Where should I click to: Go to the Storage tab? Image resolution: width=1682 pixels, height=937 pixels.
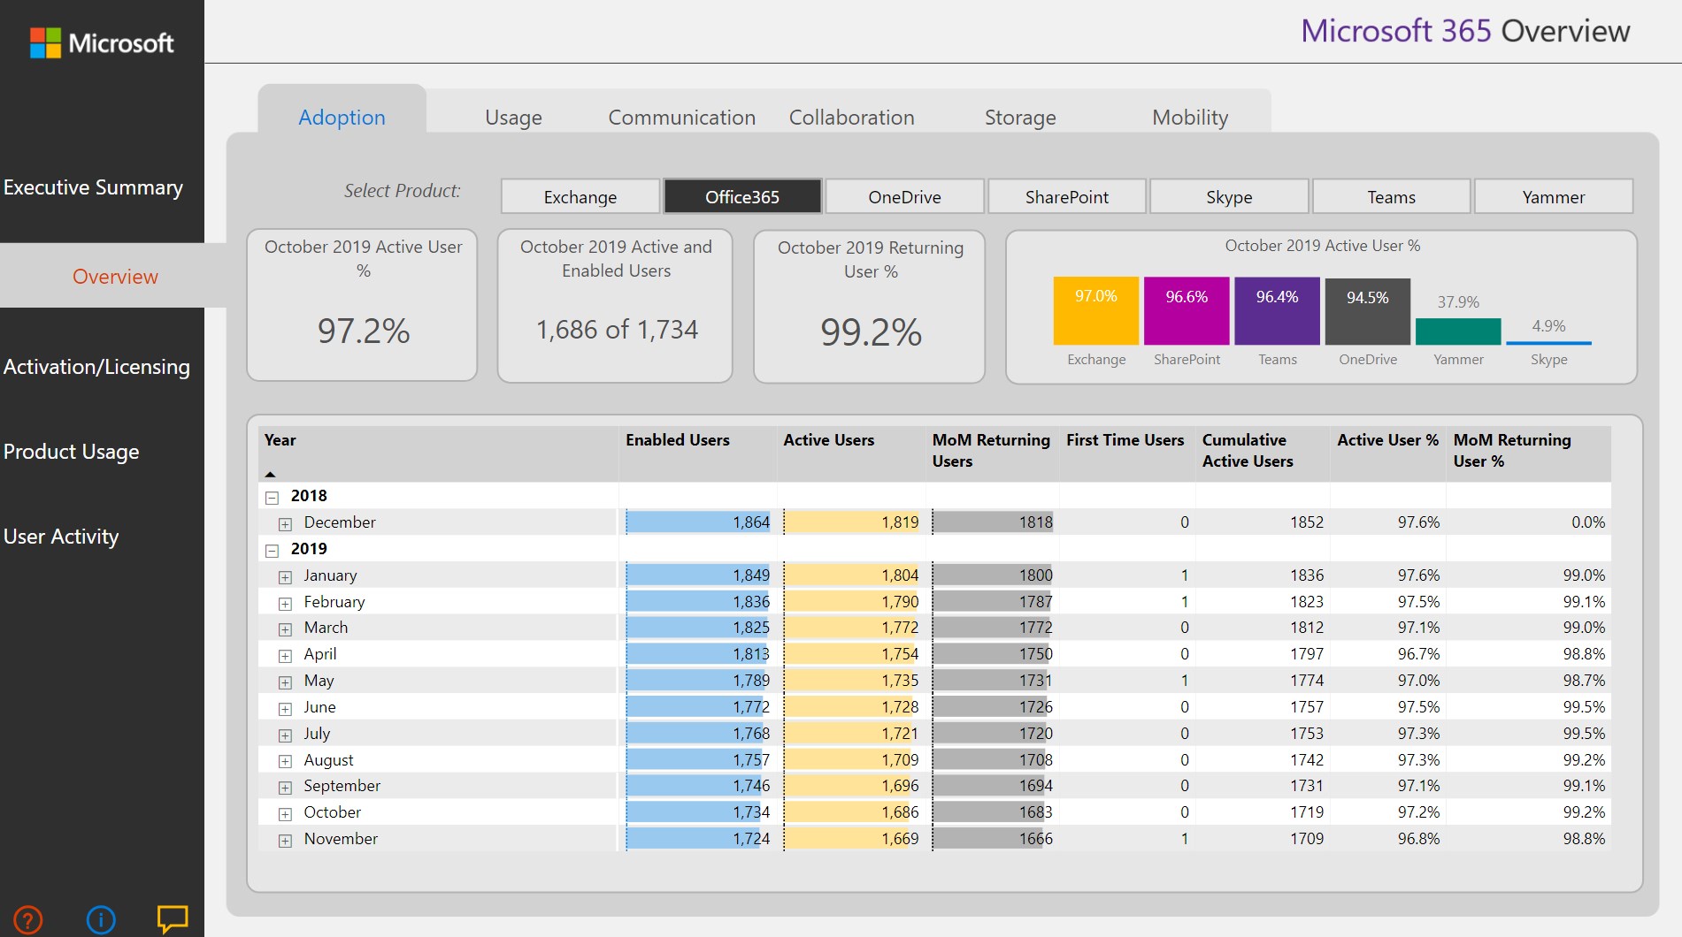coord(1020,117)
